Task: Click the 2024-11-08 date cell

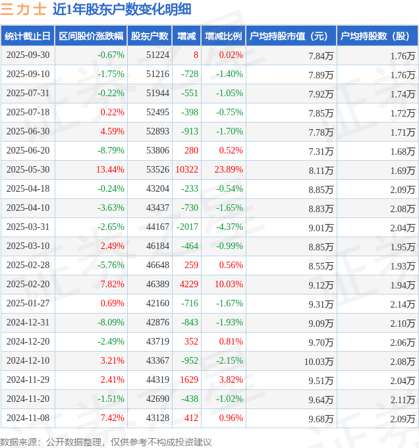Action: click(27, 418)
